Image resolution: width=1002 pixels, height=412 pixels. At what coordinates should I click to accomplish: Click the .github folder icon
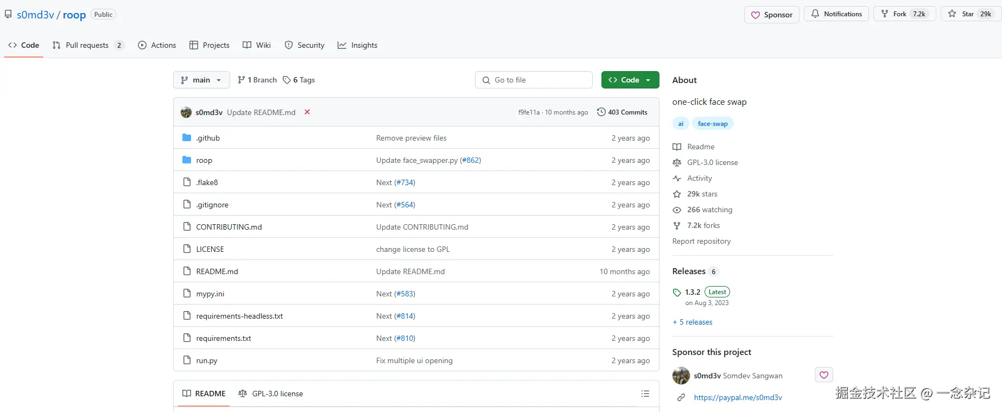(x=187, y=138)
